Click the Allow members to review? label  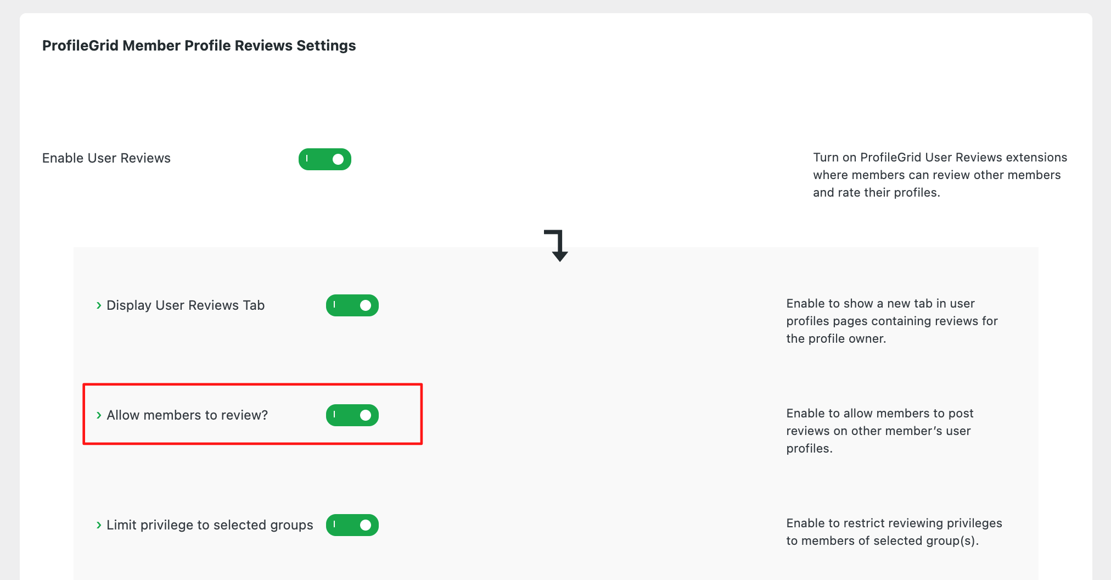pyautogui.click(x=187, y=415)
